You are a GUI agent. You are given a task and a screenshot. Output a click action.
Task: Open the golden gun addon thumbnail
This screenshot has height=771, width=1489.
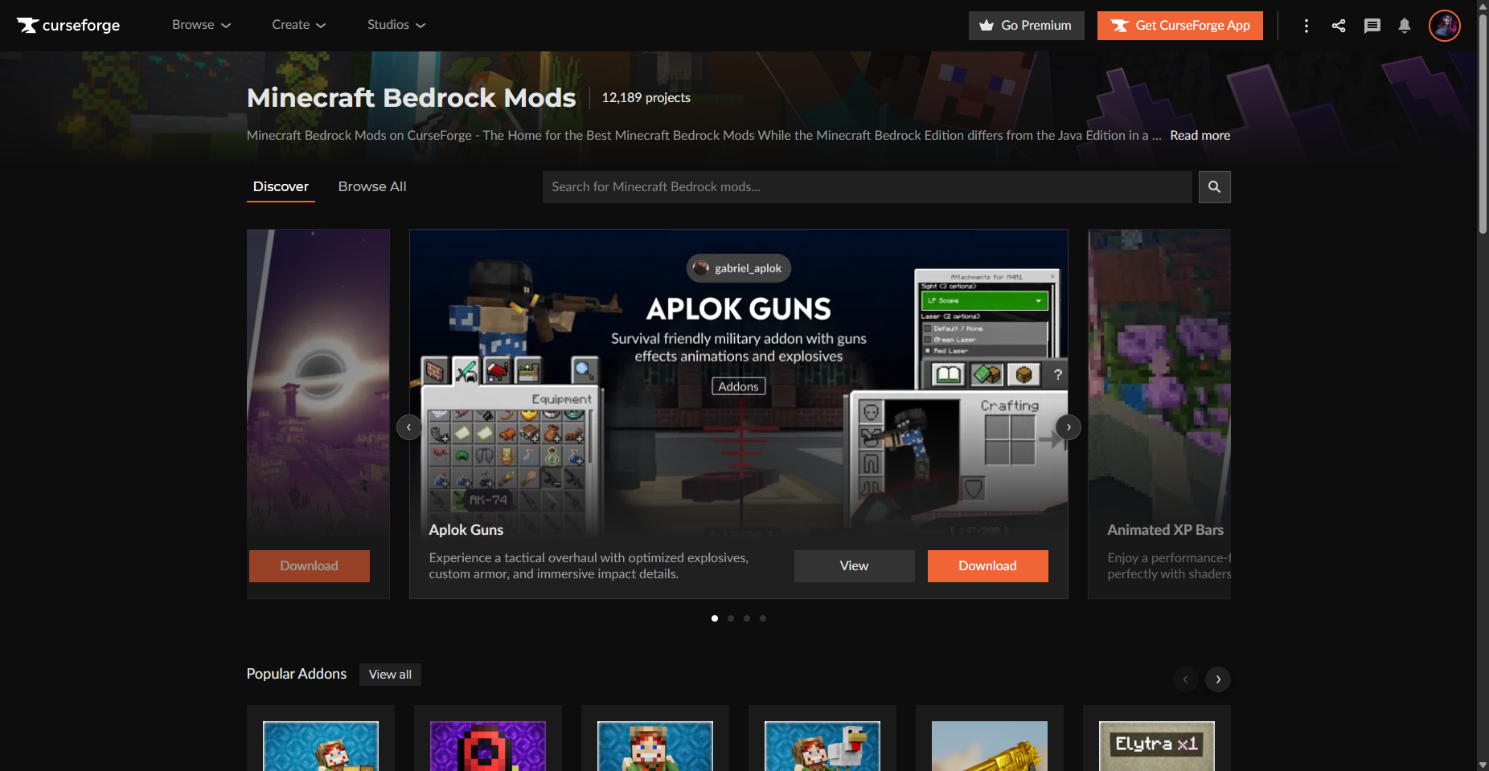(990, 746)
